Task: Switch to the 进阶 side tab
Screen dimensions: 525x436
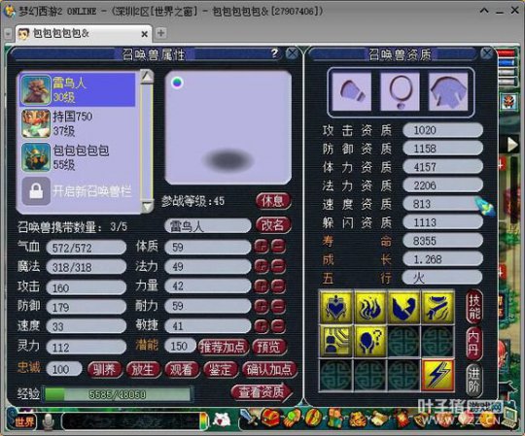Action: (x=473, y=380)
